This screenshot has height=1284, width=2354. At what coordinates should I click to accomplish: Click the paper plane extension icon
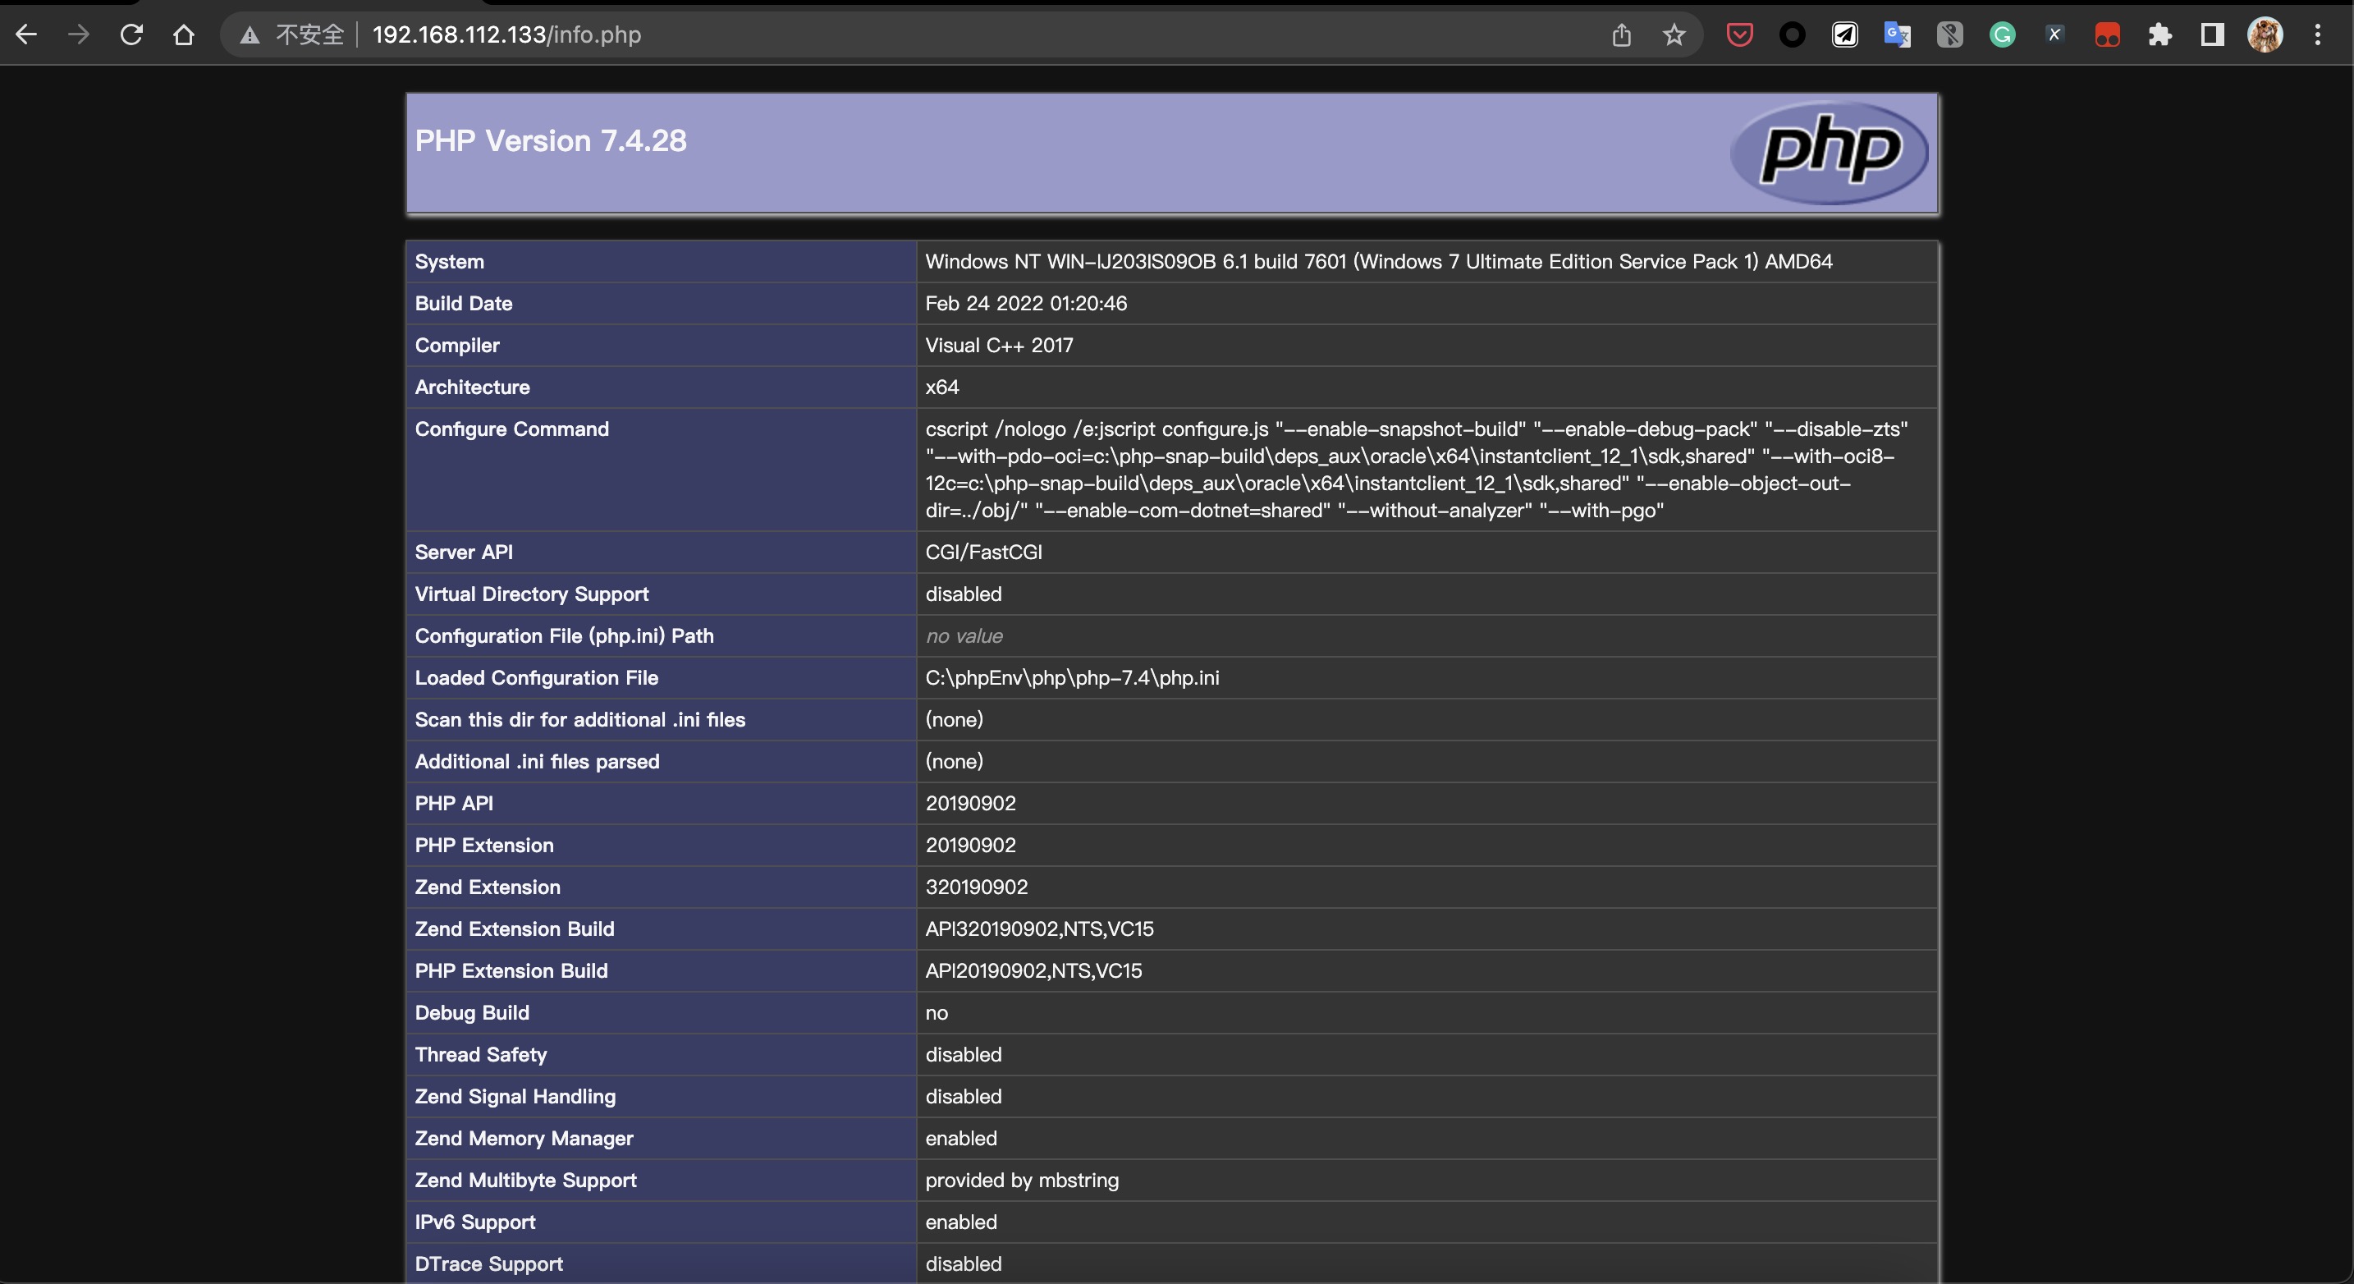1845,34
